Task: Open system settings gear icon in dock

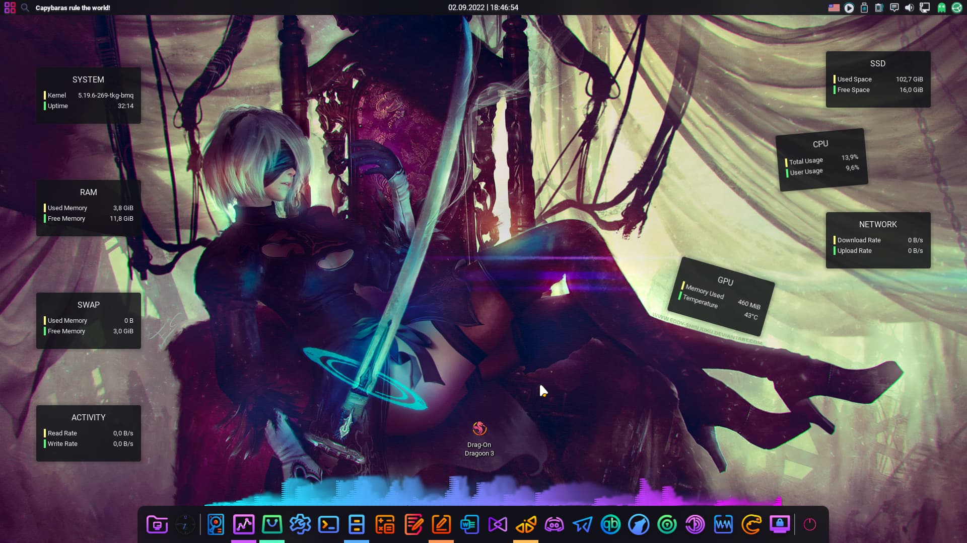Action: [x=300, y=525]
